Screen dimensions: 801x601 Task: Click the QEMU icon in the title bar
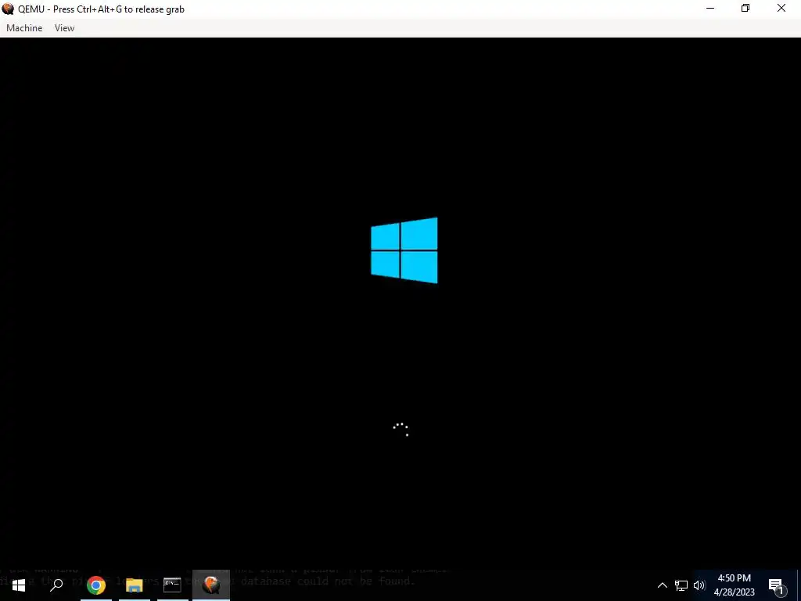[8, 9]
